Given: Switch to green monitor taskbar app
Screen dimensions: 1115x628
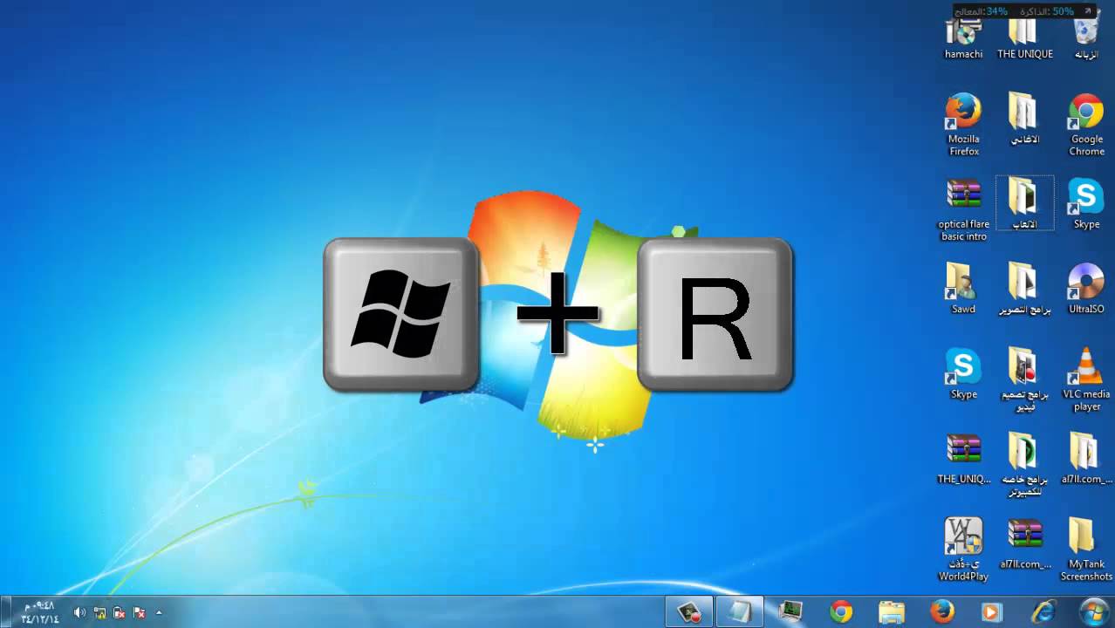Looking at the screenshot, I should tap(790, 612).
